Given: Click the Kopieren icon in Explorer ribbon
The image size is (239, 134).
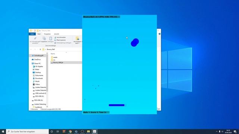Looking at the screenshot, I should pyautogui.click(x=44, y=38).
